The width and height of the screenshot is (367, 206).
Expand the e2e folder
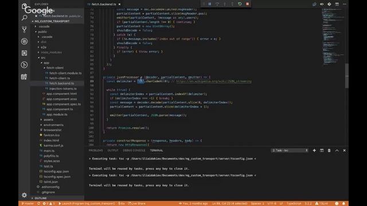(44, 47)
